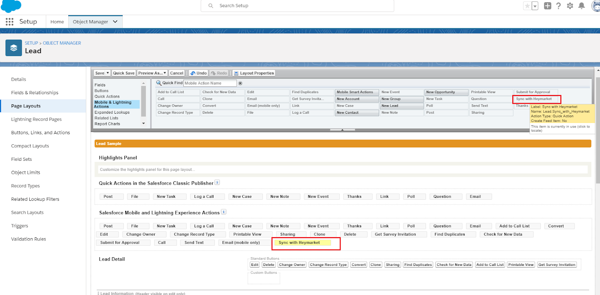Image resolution: width=600 pixels, height=295 pixels.
Task: Open Validation Rules in sidebar
Action: 28,239
